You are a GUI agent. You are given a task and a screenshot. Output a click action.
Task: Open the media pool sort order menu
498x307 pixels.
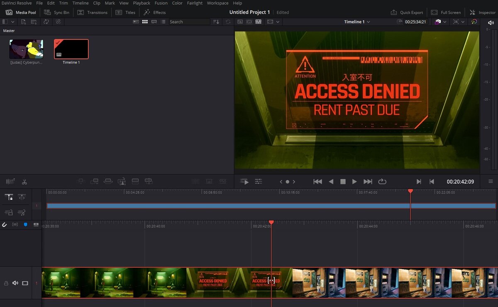(x=216, y=22)
